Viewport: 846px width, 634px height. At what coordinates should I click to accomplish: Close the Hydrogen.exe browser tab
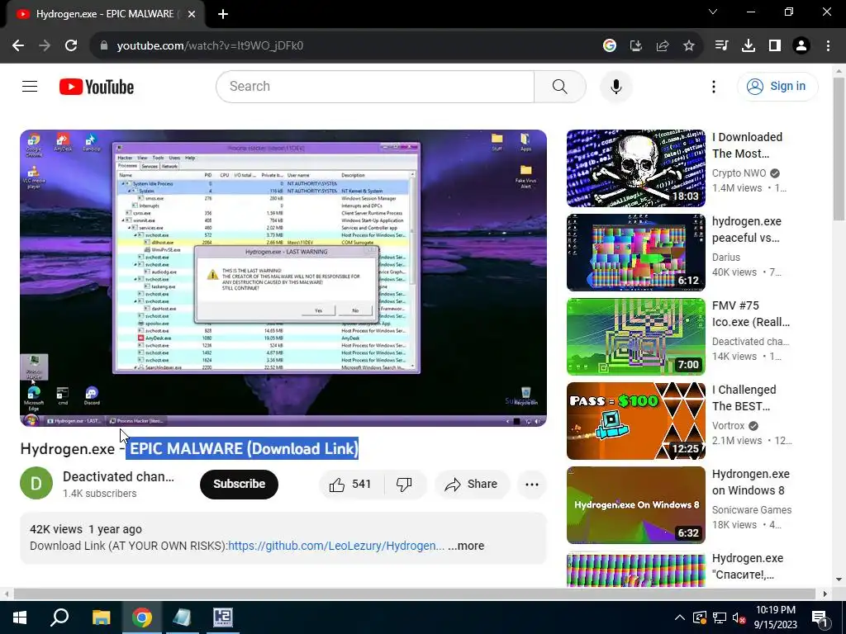point(192,14)
